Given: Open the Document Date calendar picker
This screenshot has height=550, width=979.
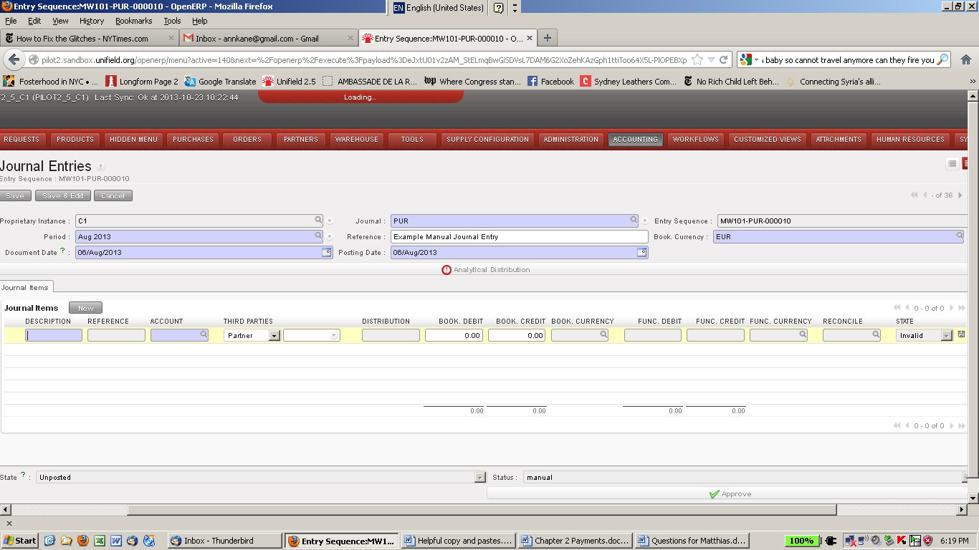Looking at the screenshot, I should [327, 252].
